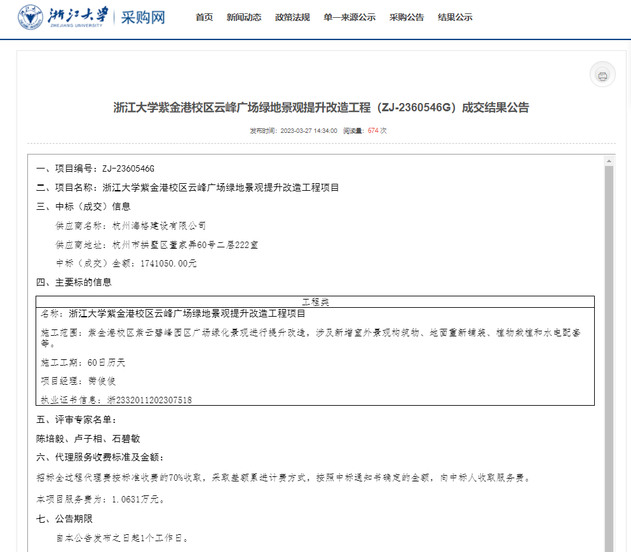Click supplier address 拱墅区董家弄60号 line

pyautogui.click(x=157, y=244)
